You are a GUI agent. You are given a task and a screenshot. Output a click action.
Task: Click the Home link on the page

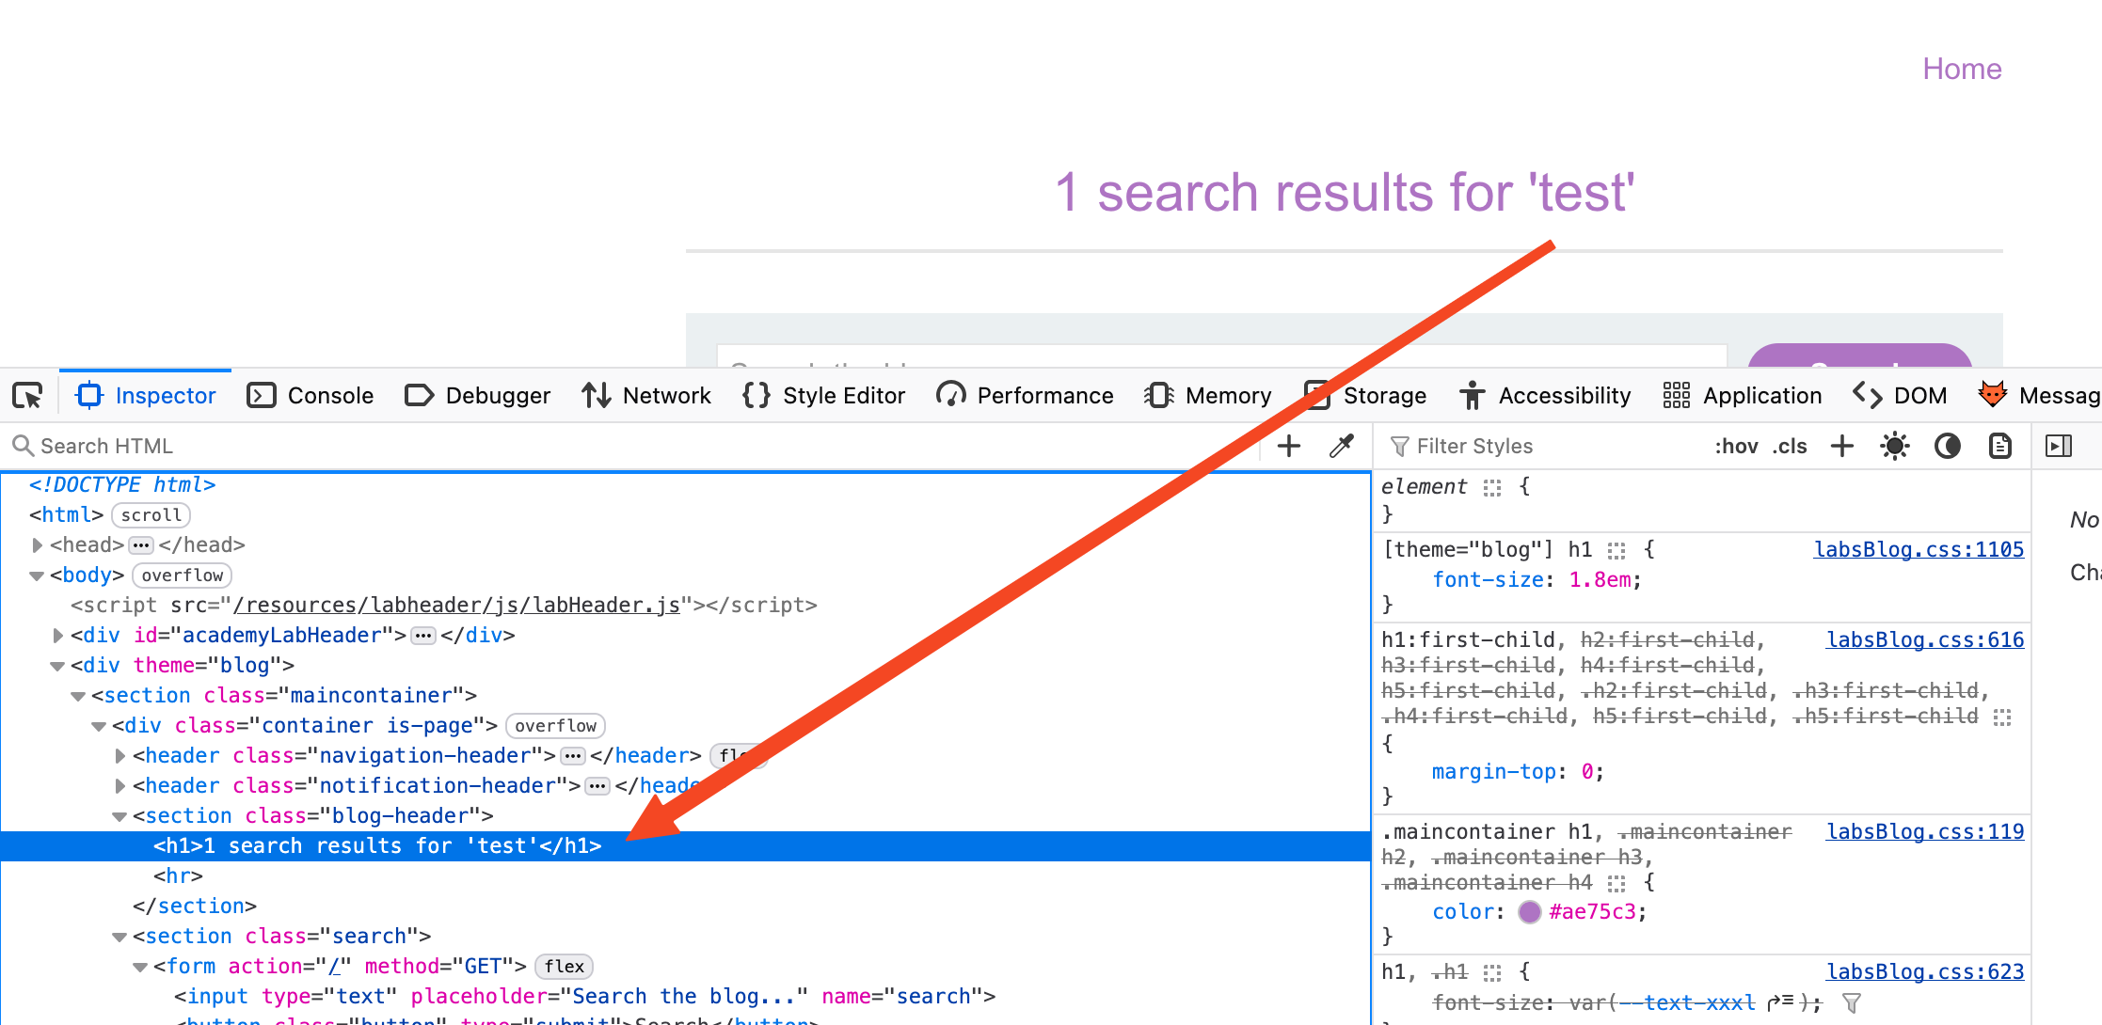coord(1962,69)
